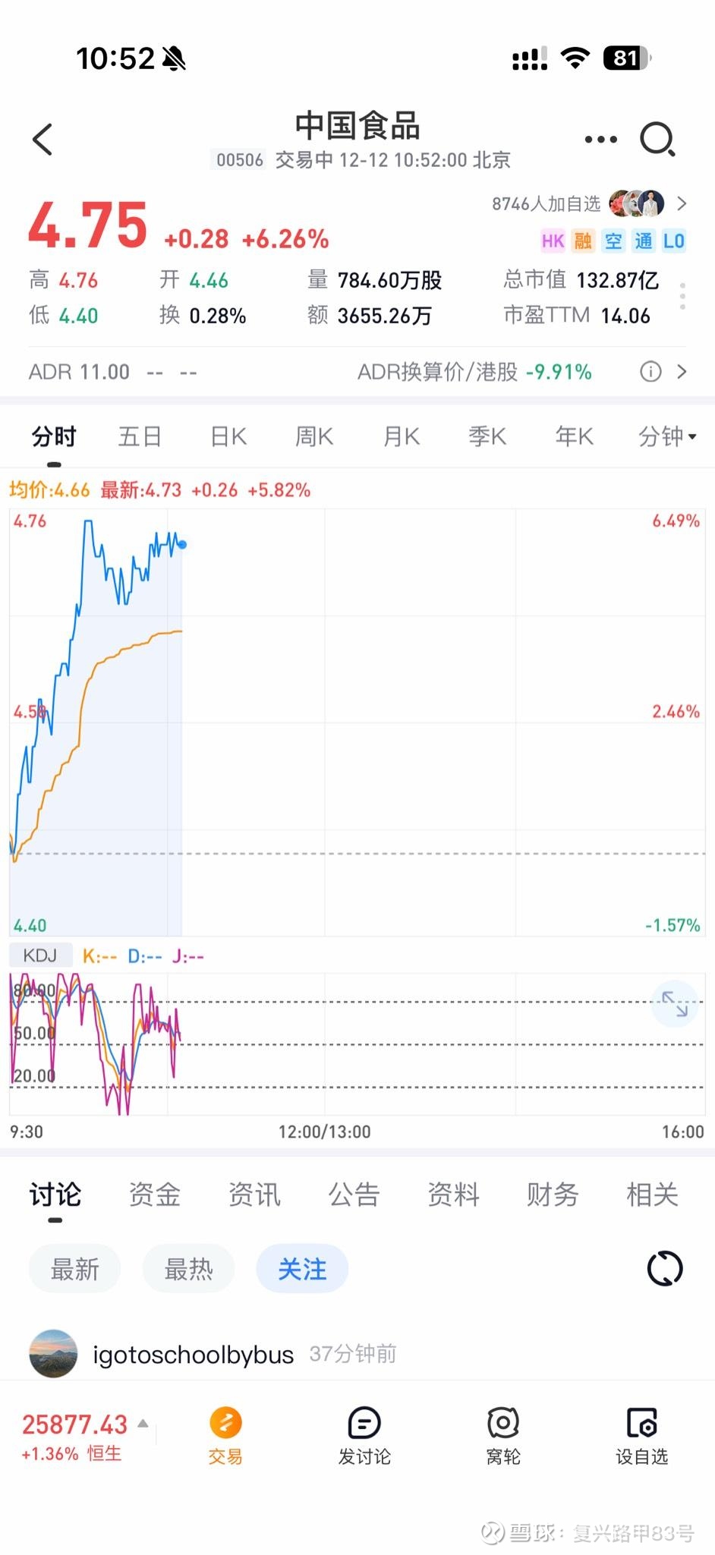Expand chart to fullscreen view

click(674, 1004)
